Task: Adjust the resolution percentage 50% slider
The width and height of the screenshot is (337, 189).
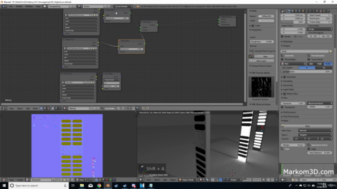Action: pos(293,22)
